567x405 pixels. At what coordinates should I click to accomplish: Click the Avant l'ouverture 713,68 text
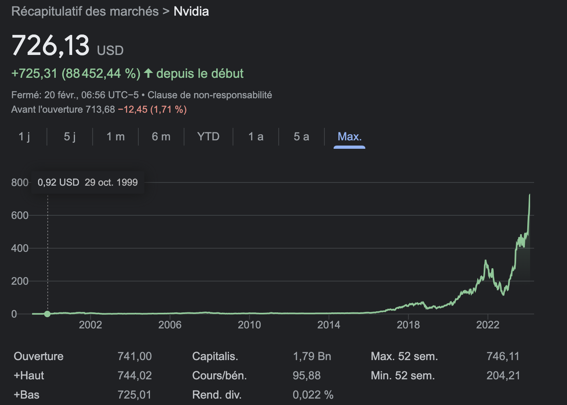coord(63,109)
